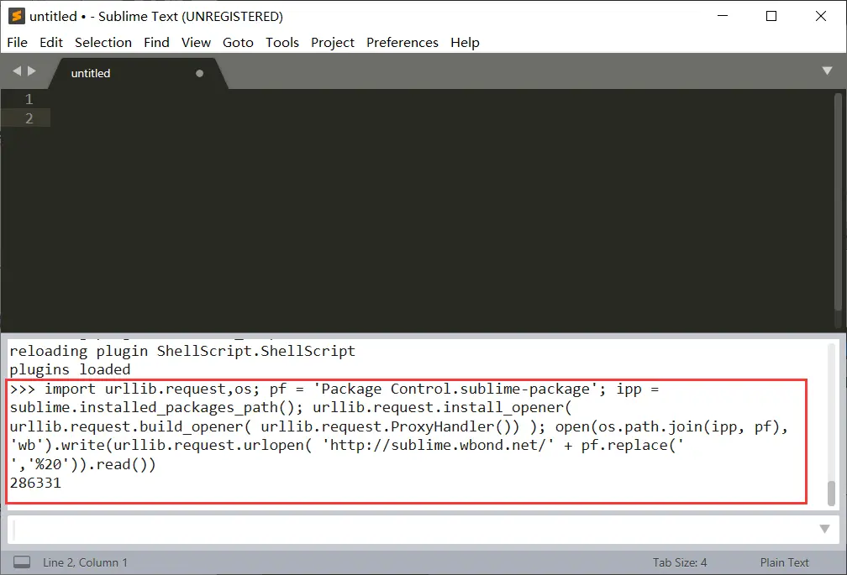Open the Project menu
This screenshot has height=575, width=847.
coord(333,42)
